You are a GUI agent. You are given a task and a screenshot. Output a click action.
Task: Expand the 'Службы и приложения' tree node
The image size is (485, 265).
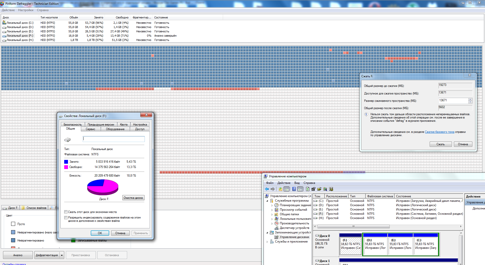[267, 242]
